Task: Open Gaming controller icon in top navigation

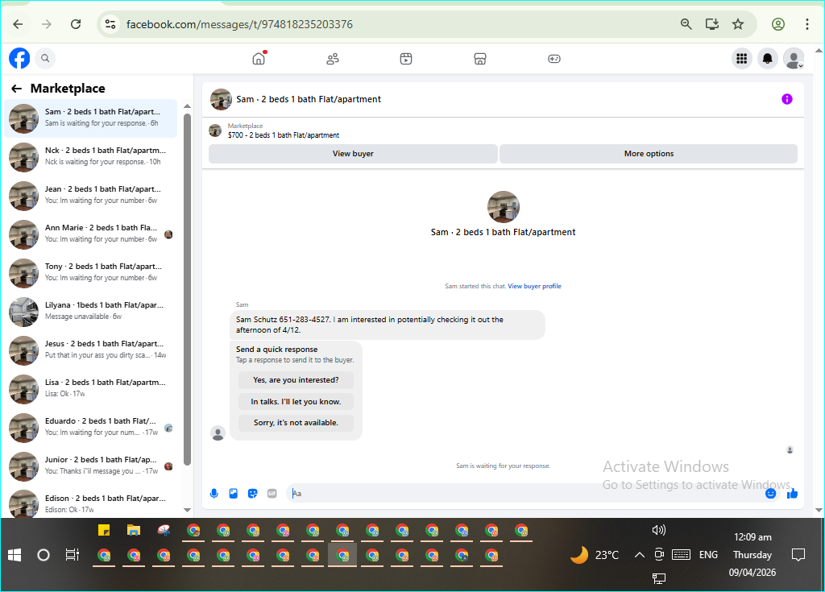Action: click(554, 59)
